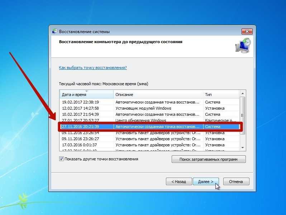Viewport: 286px width, 215px height.
Task: Click 'Центр обновления Windows' description cell
Action: (141, 120)
